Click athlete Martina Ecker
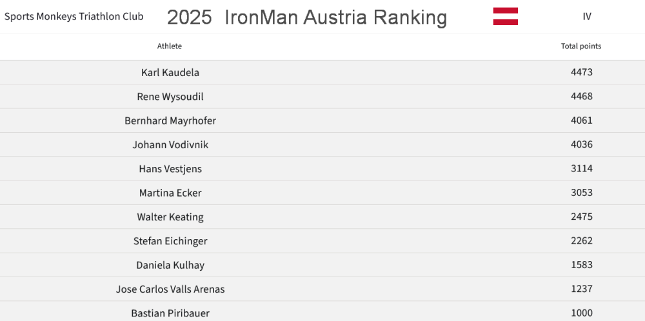 170,193
